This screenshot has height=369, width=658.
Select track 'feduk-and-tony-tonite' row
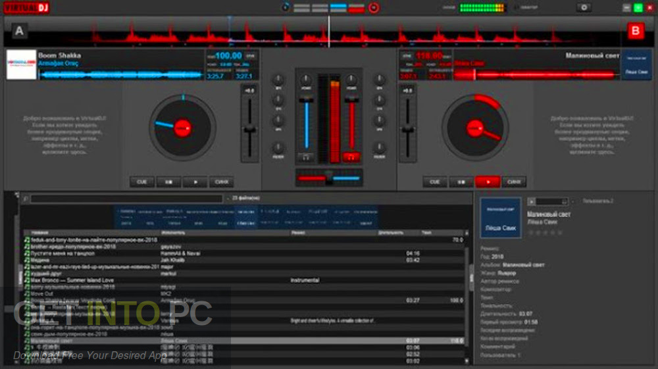point(245,240)
